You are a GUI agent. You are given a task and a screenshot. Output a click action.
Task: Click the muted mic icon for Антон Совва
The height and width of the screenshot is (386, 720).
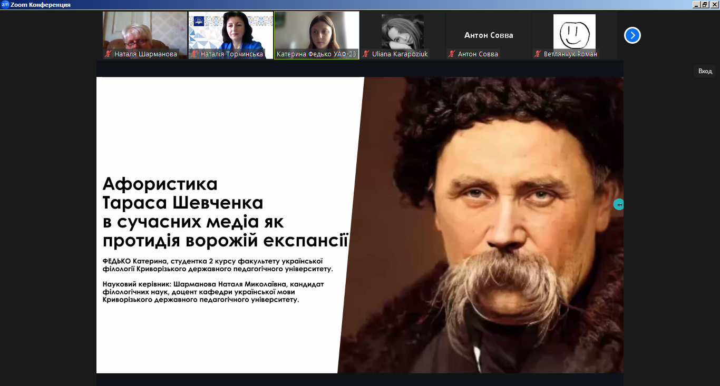click(452, 54)
